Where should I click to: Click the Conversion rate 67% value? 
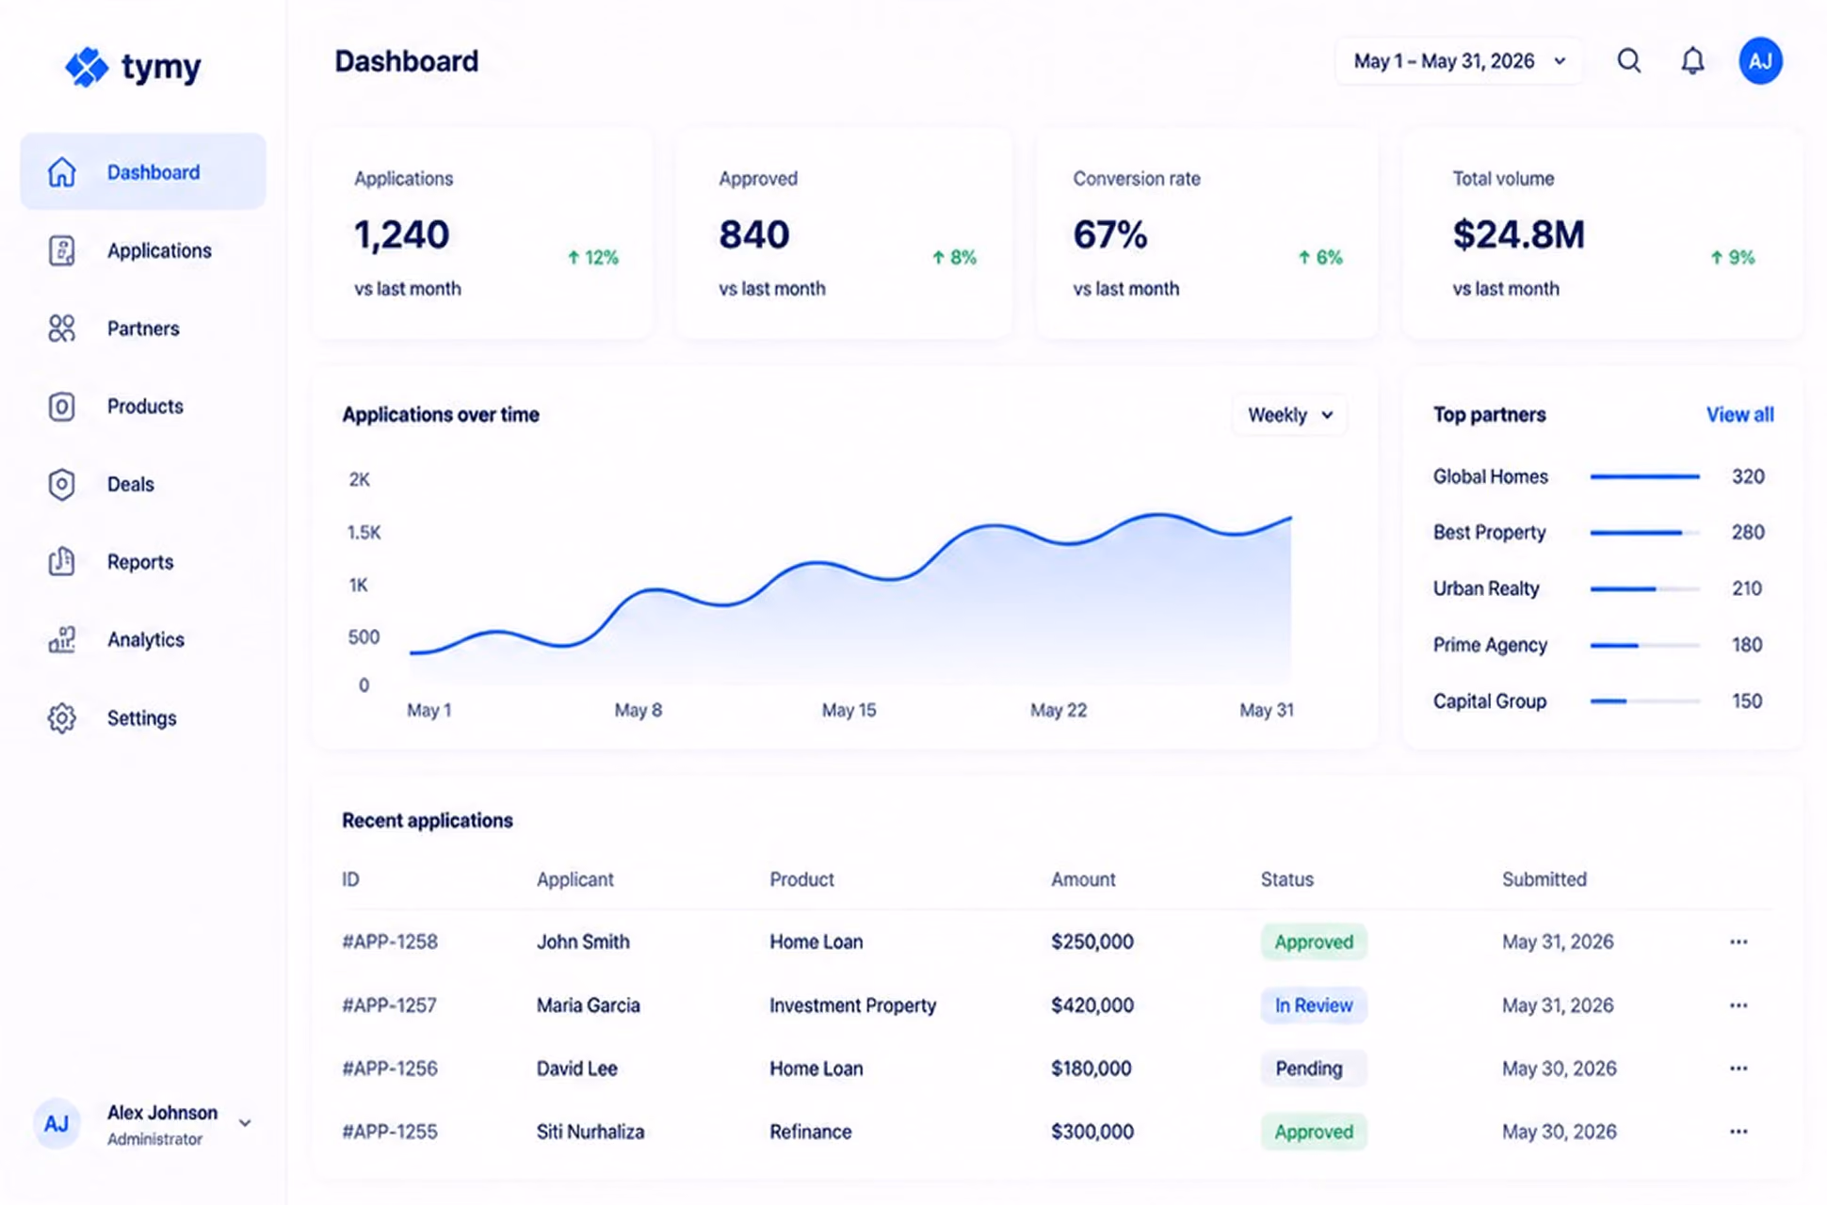(1110, 234)
